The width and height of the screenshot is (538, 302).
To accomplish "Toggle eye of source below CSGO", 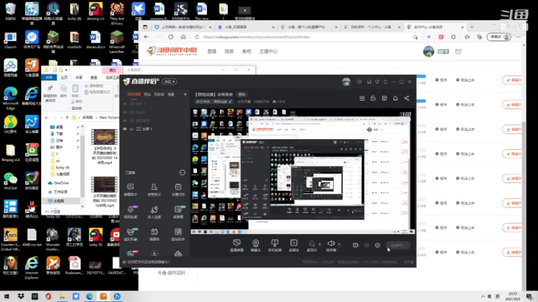I will tap(125, 121).
